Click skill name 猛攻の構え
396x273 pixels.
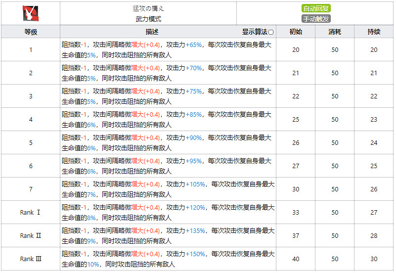[148, 8]
